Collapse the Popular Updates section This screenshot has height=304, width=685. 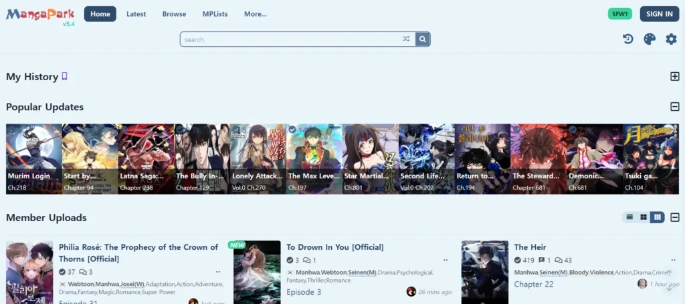(674, 107)
